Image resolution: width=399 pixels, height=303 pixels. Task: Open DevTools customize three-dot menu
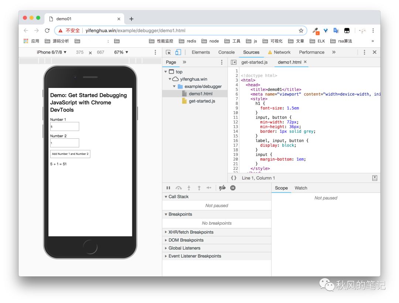pos(364,52)
